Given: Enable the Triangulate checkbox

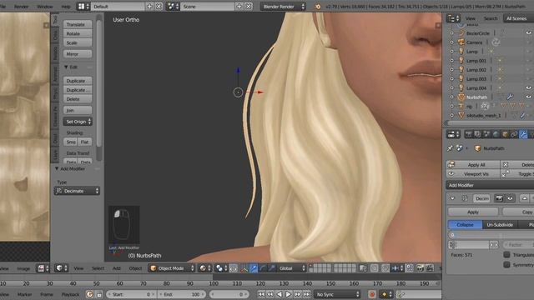Looking at the screenshot, I should (x=506, y=255).
